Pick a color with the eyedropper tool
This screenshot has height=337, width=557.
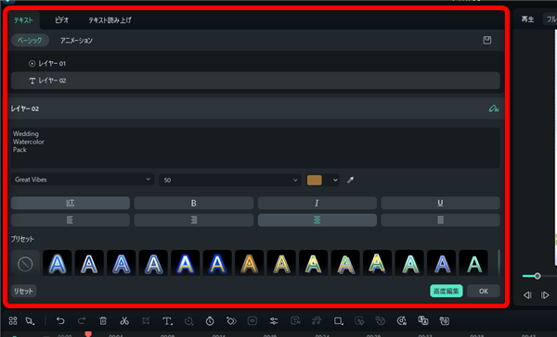coord(350,180)
